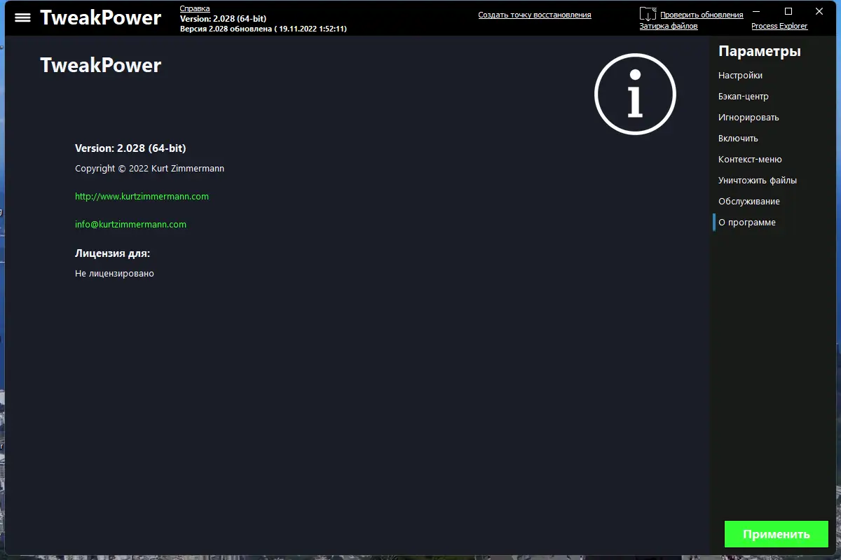Image resolution: width=841 pixels, height=560 pixels.
Task: Minimize the TweakPower window
Action: (757, 11)
